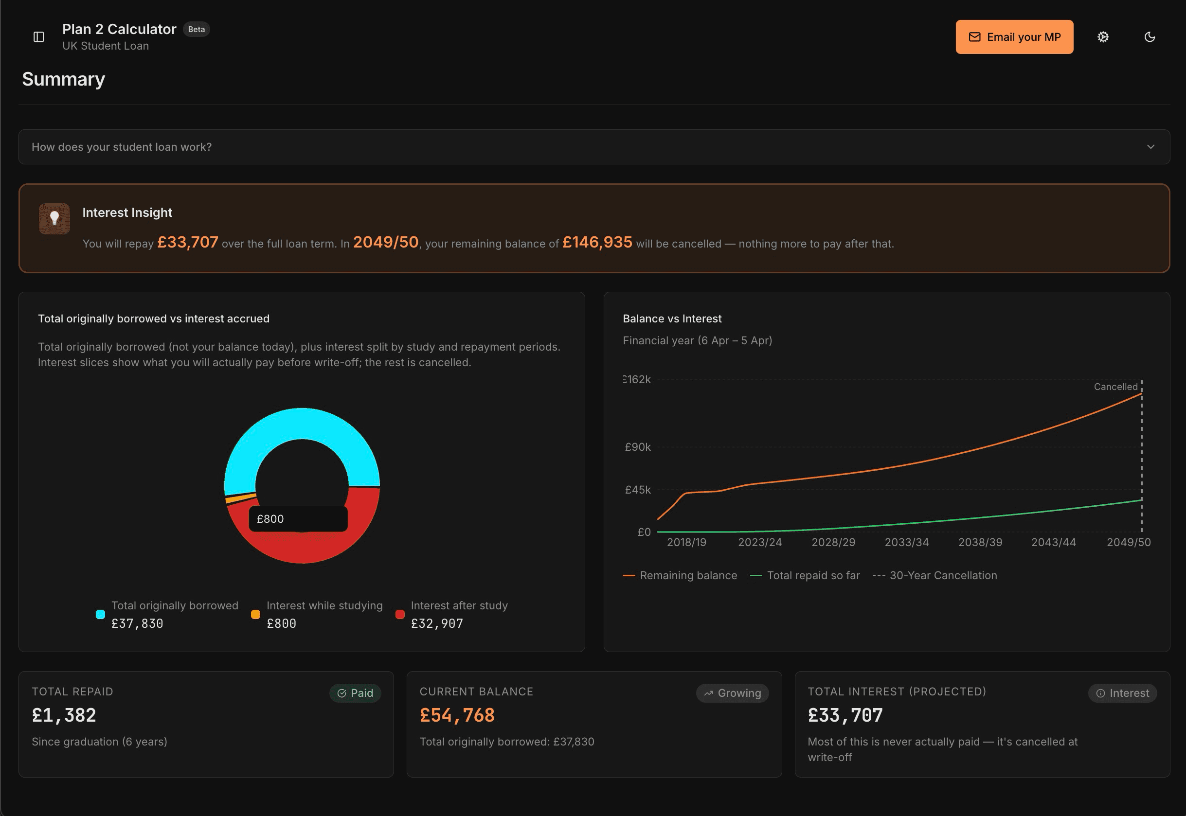Click the Paid badge on Total Repaid
The image size is (1186, 816).
(x=355, y=693)
